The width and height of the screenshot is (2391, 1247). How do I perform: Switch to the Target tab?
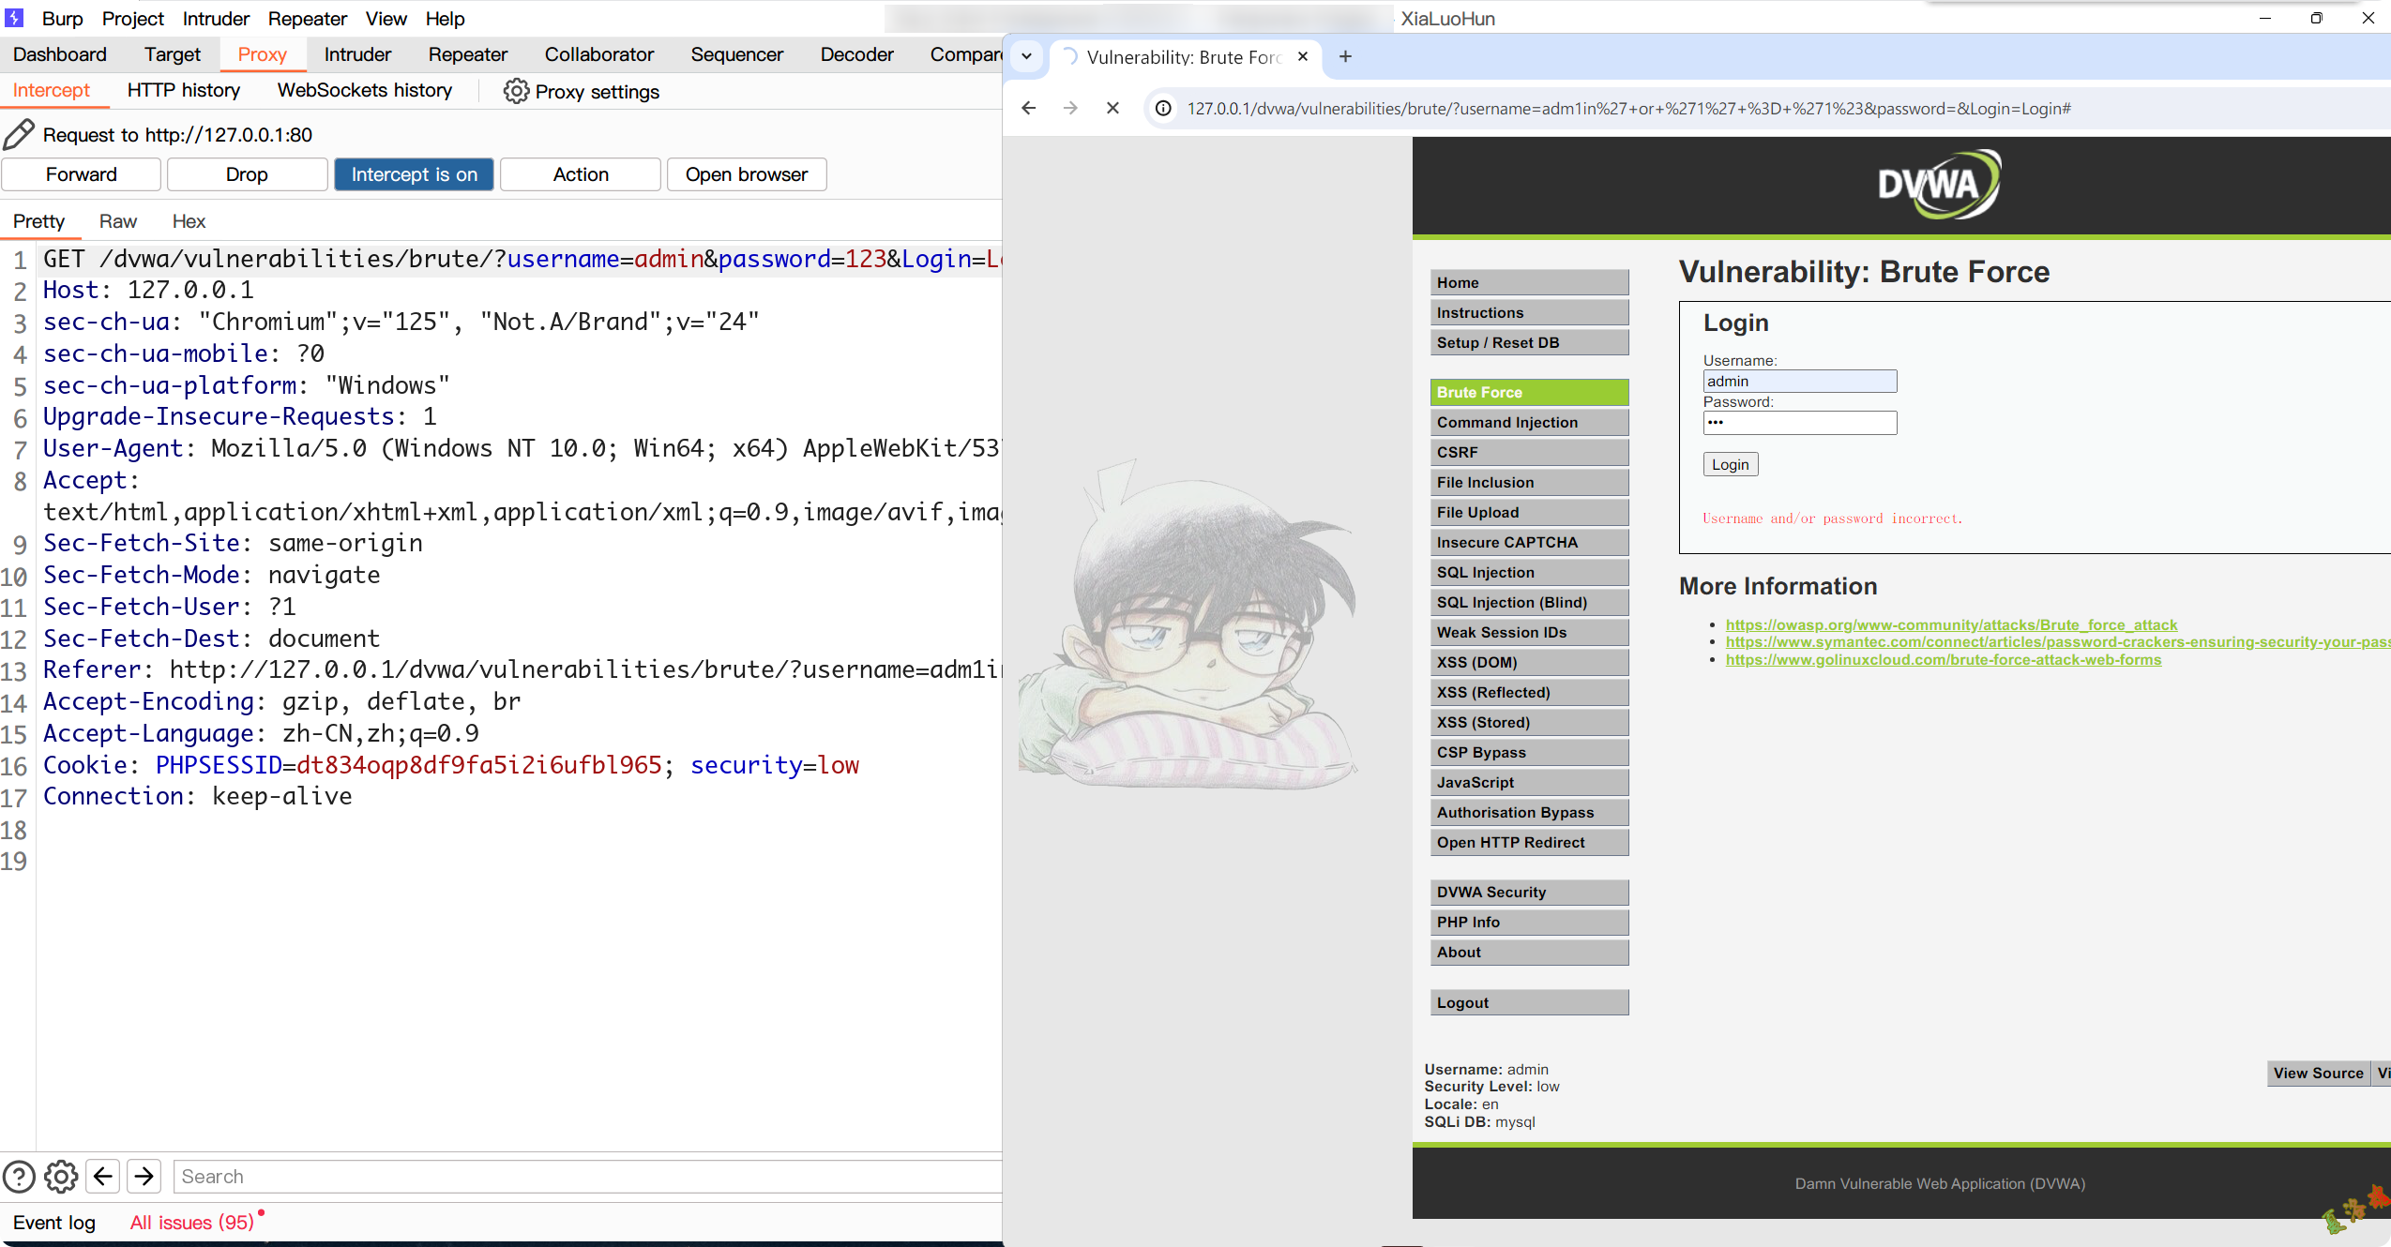coord(172,54)
